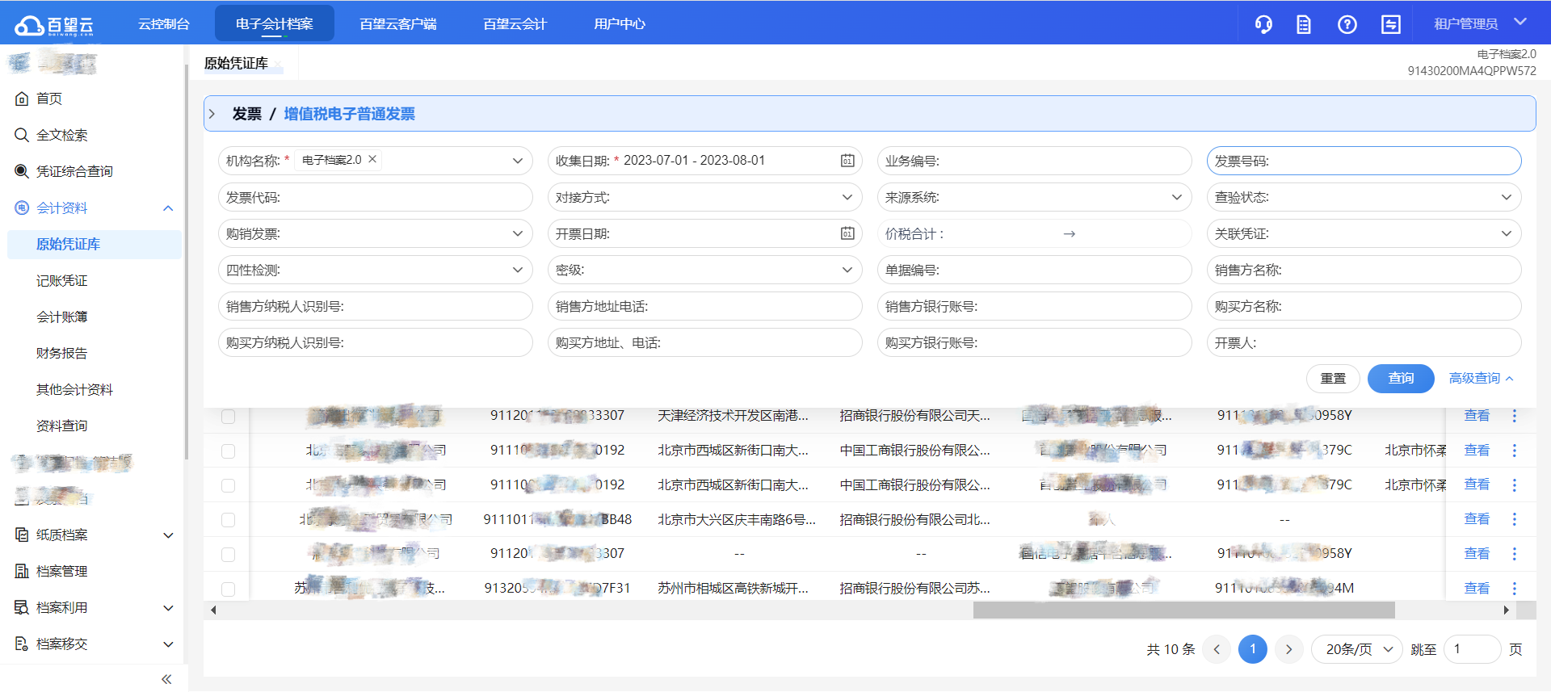Open the 机构名称 dropdown
Image resolution: width=1551 pixels, height=692 pixels.
(x=376, y=161)
